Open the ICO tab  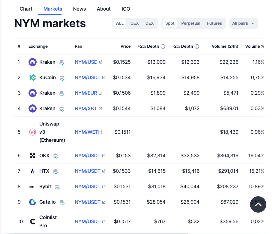(126, 9)
